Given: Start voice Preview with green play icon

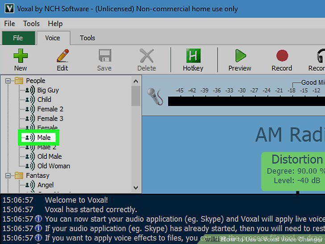Looking at the screenshot, I should [x=240, y=55].
